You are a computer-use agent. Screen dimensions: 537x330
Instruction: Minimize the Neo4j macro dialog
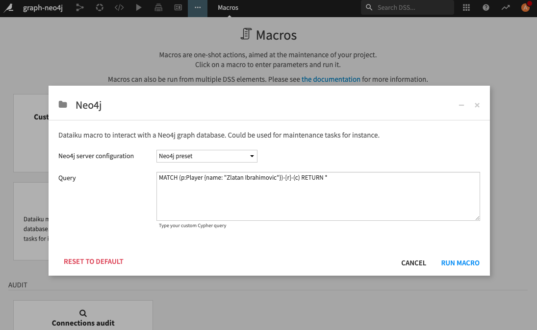[x=461, y=105]
